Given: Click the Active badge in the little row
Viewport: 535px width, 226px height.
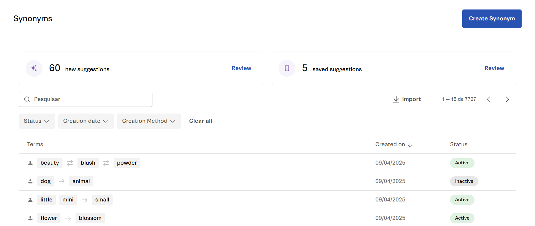Looking at the screenshot, I should pos(462,200).
